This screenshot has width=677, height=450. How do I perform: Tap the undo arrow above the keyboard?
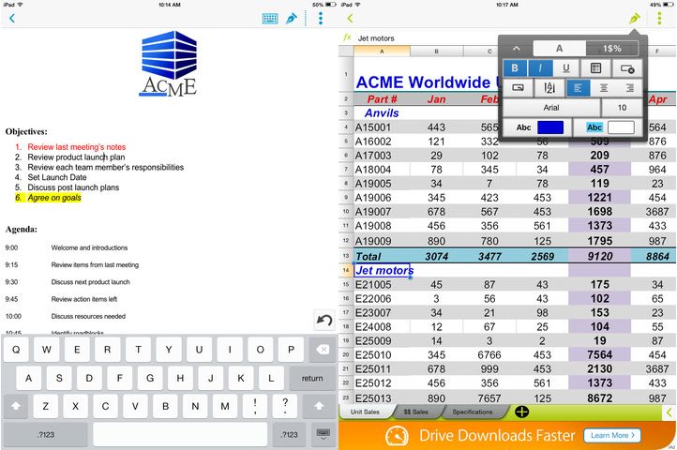coord(323,320)
